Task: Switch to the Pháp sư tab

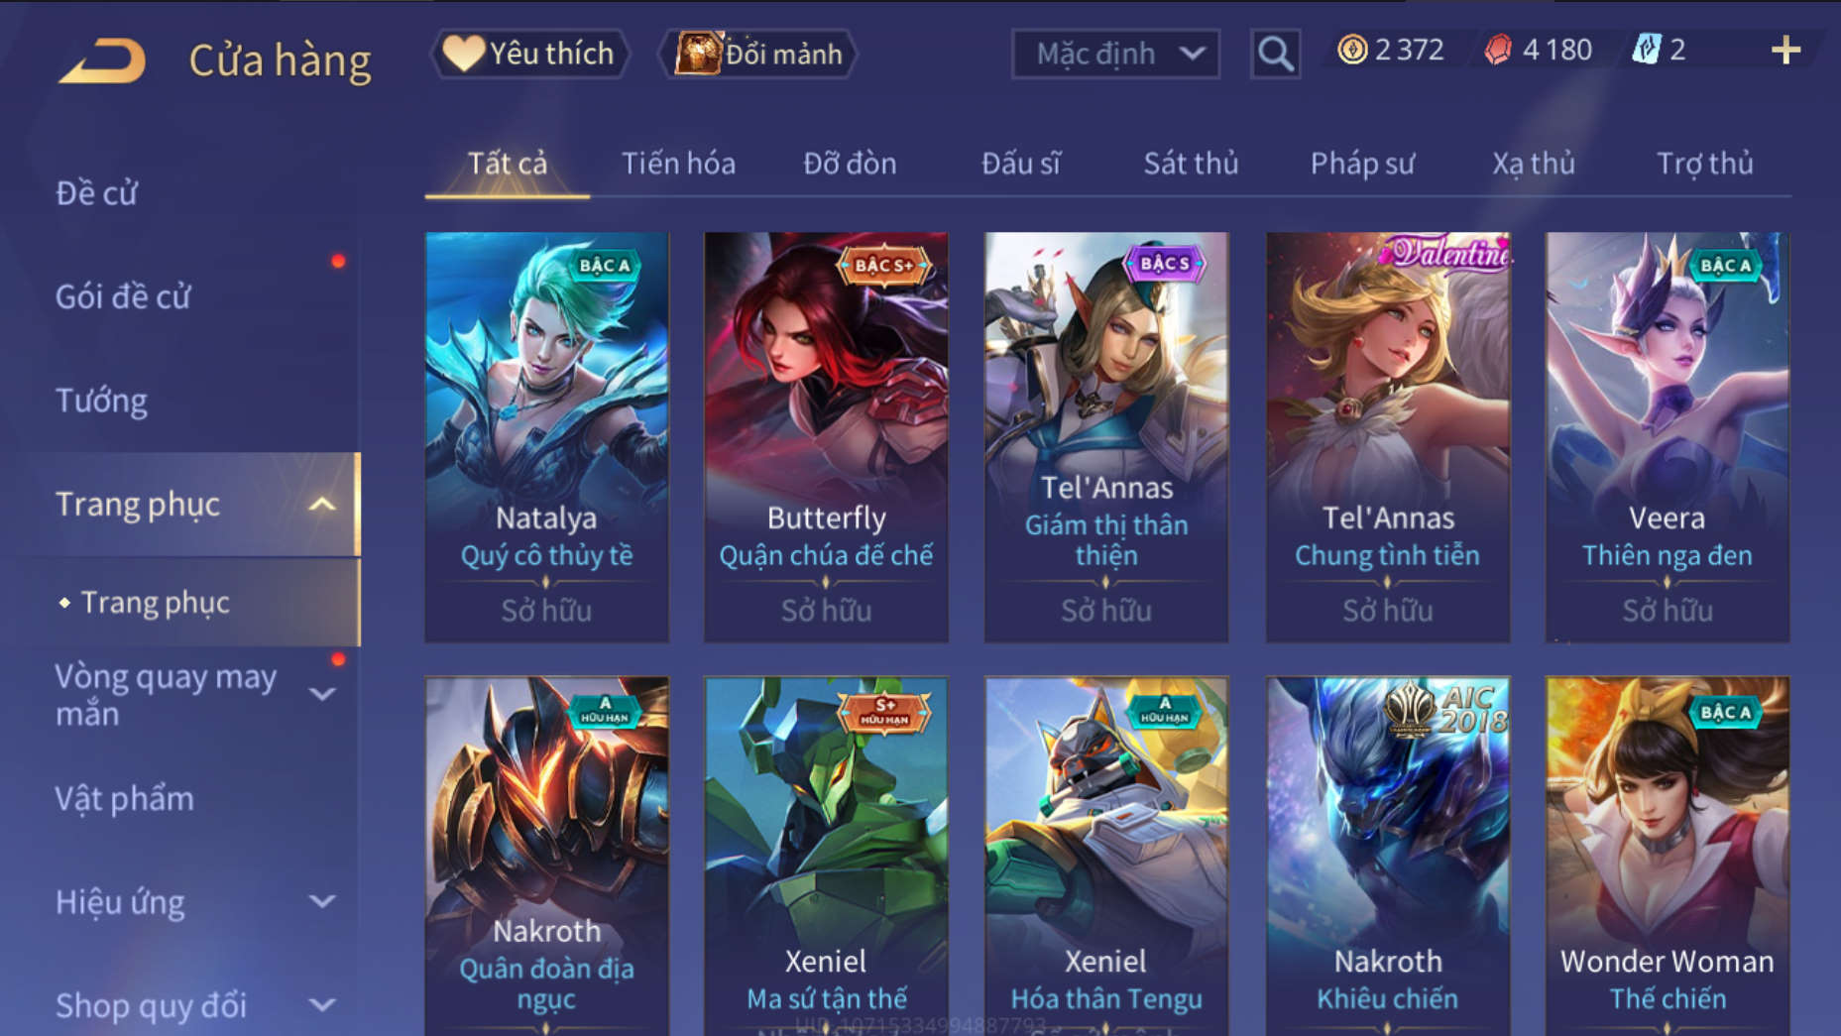Action: pos(1362,164)
